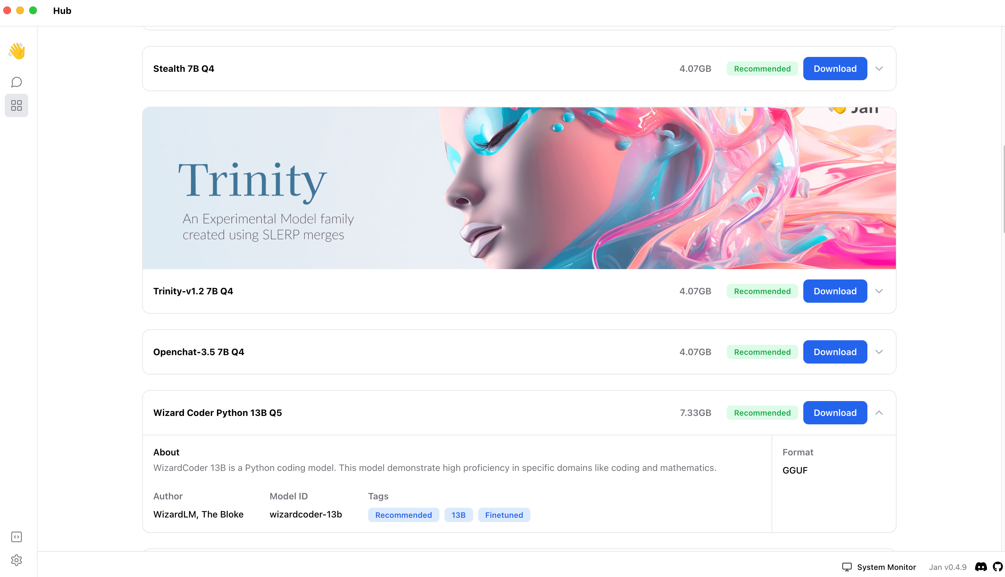Open the Settings gear icon
The height and width of the screenshot is (577, 1005).
click(x=16, y=560)
